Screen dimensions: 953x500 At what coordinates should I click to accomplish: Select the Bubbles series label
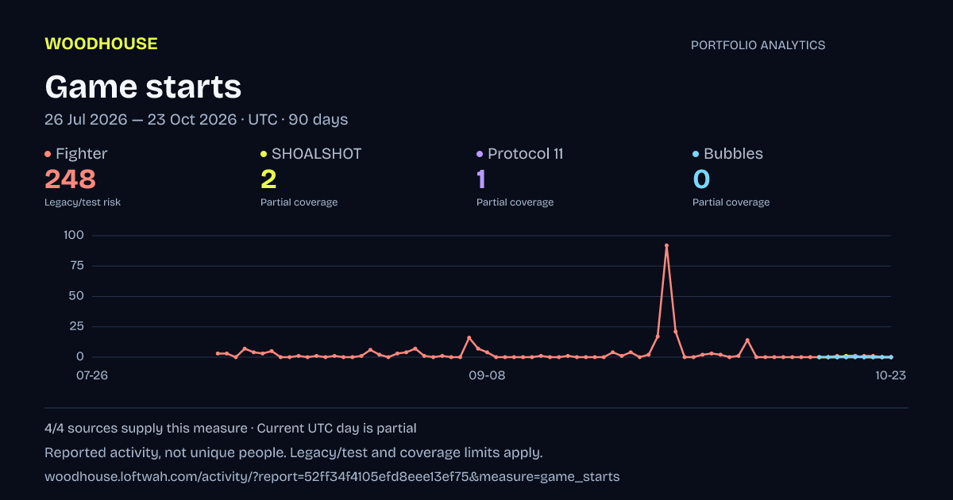(731, 154)
